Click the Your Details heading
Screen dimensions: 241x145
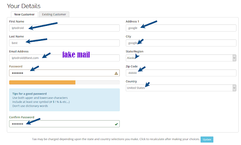click(x=24, y=6)
